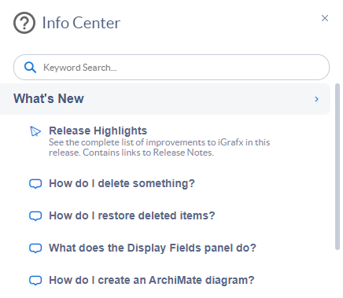The image size is (343, 298).
Task: Open 'How do I delete something?' topic
Action: (x=122, y=183)
